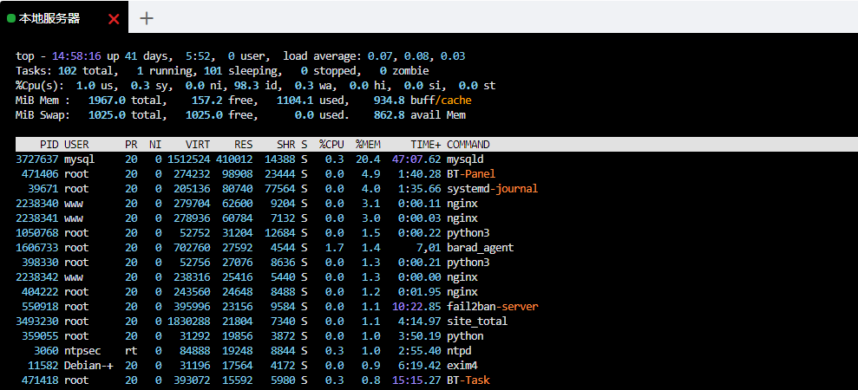858x390 pixels.
Task: Click the exim4 process entry
Action: [x=462, y=366]
